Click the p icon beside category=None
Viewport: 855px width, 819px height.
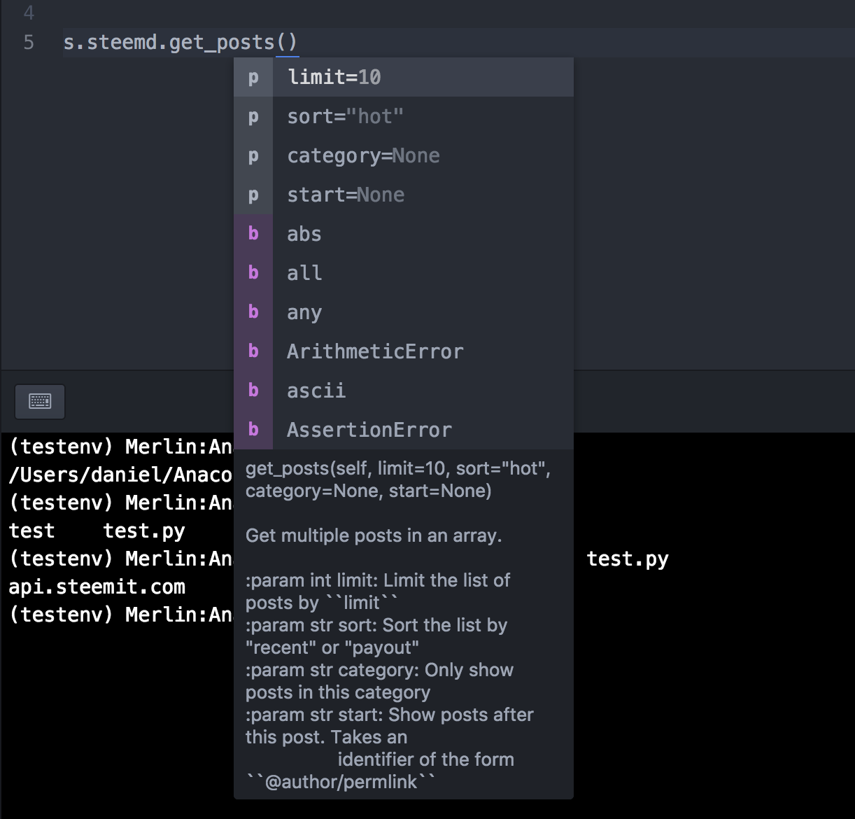pyautogui.click(x=253, y=155)
